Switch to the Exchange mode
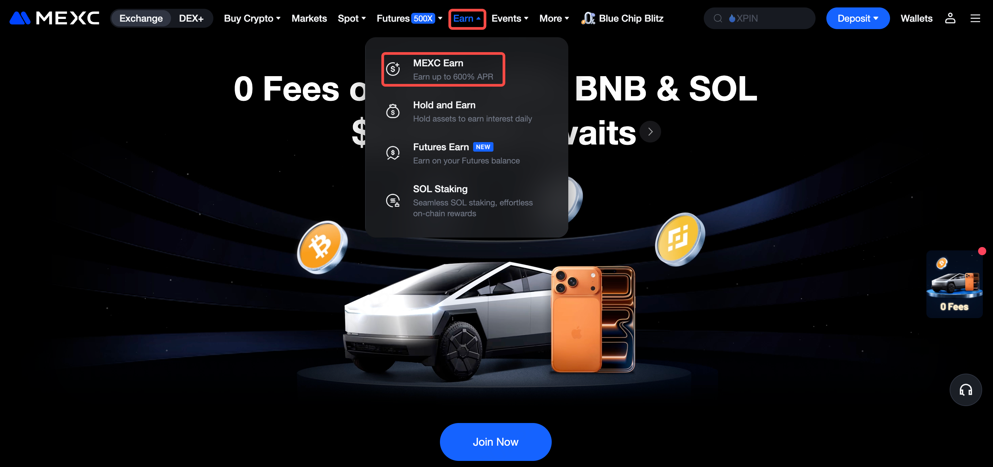The width and height of the screenshot is (993, 467). [x=141, y=18]
